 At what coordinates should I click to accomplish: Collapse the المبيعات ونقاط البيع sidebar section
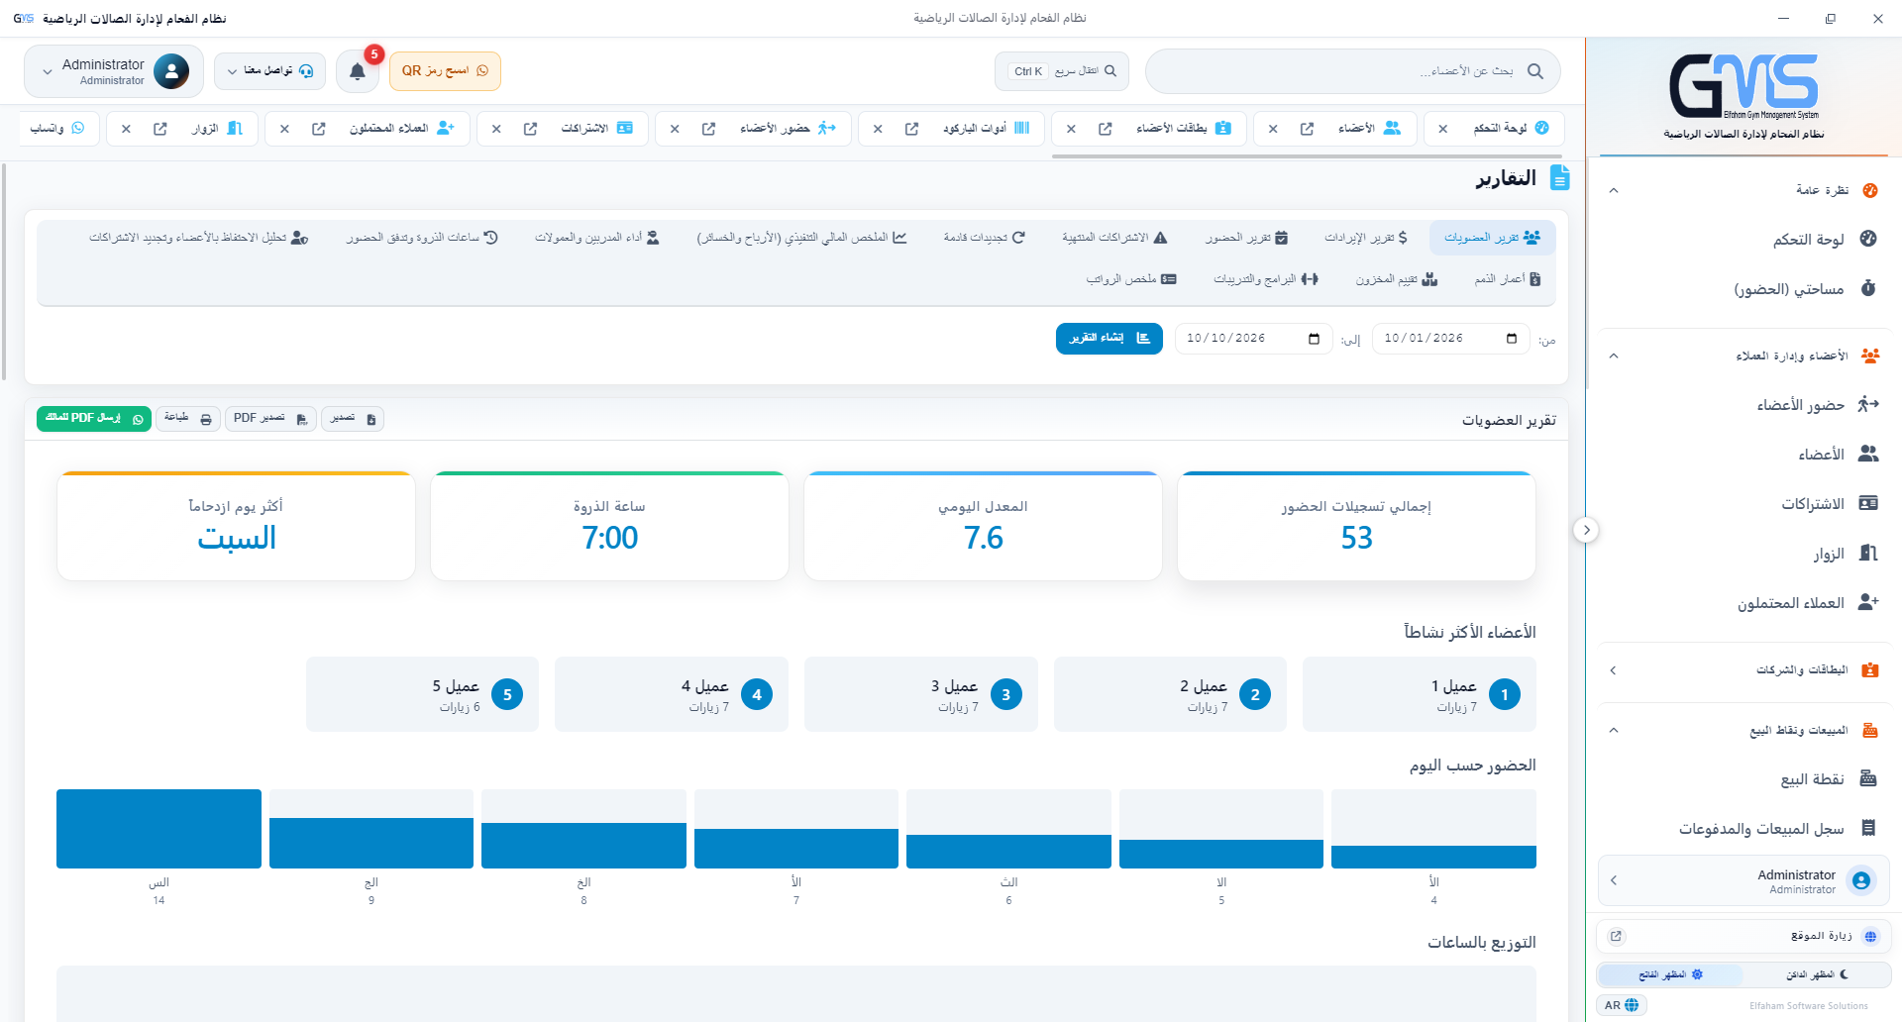click(1743, 730)
